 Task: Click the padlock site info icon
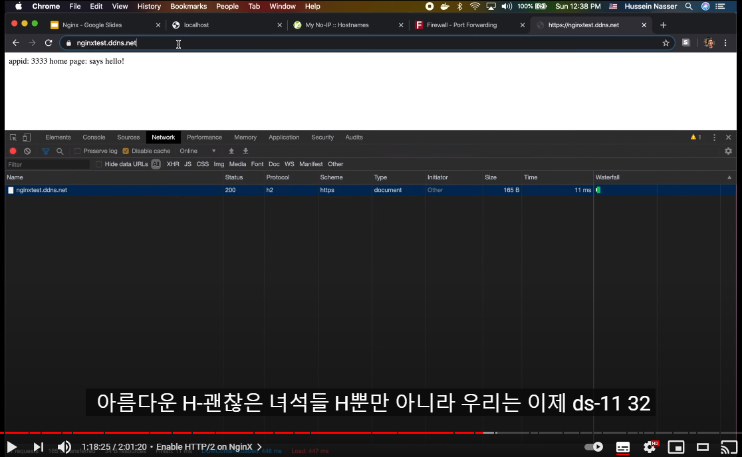pos(68,43)
